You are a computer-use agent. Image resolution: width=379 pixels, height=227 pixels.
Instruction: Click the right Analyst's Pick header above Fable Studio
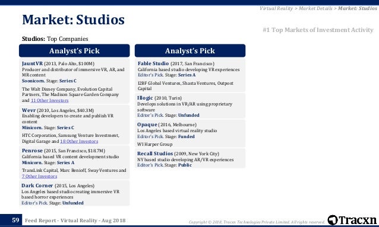[x=190, y=50]
